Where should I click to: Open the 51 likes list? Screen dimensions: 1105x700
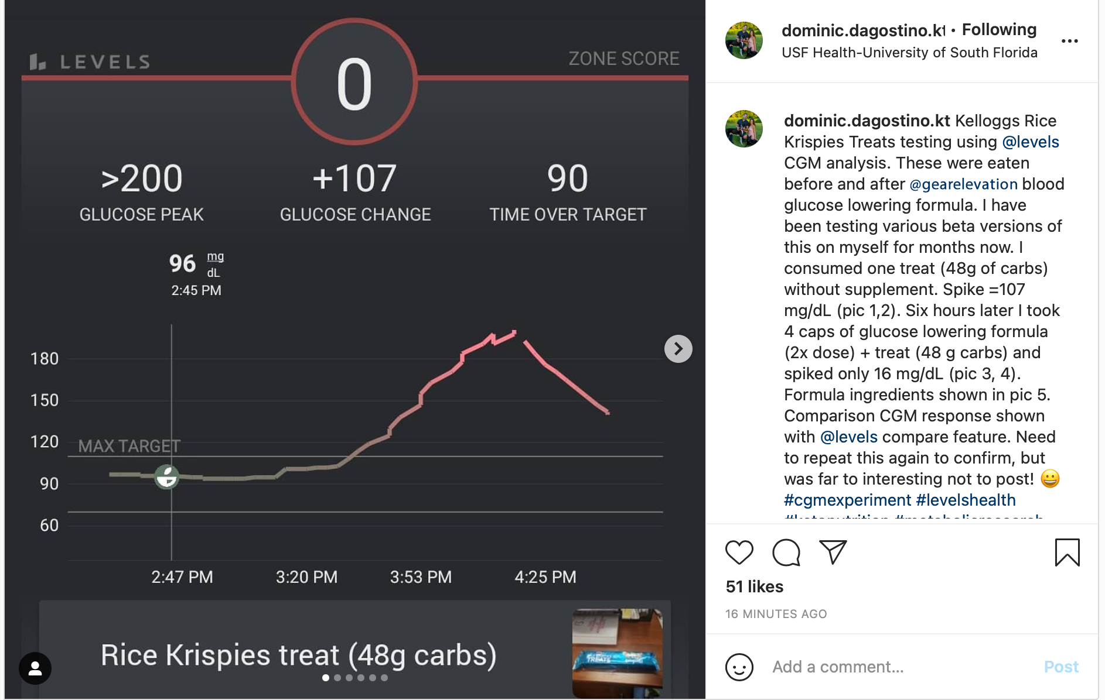pyautogui.click(x=754, y=586)
